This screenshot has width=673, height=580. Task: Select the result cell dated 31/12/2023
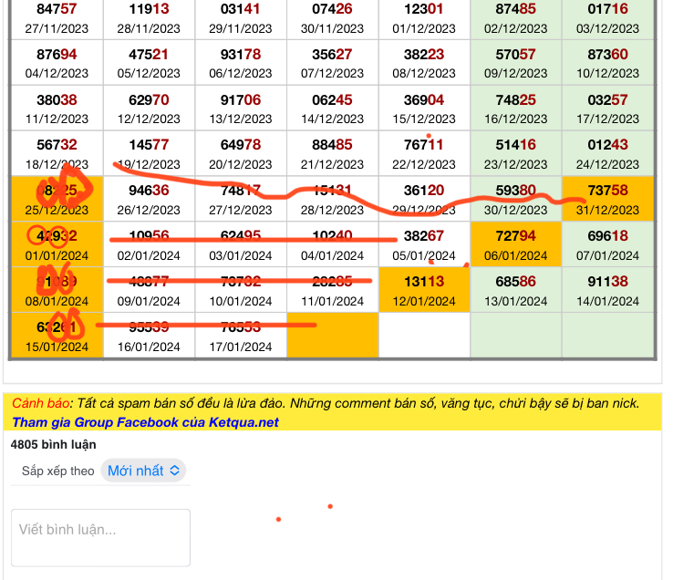point(608,199)
